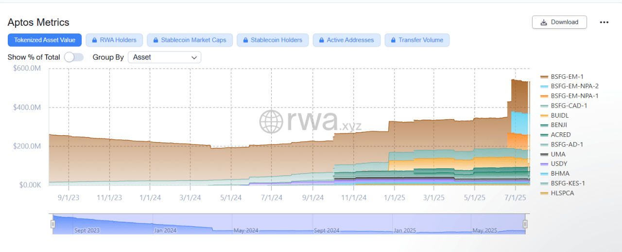Click the lock icon on Transfer Volume

[393, 40]
